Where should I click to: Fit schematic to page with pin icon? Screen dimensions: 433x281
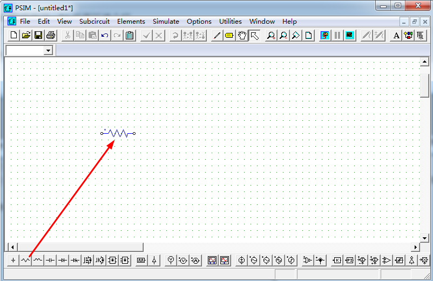tap(296, 35)
